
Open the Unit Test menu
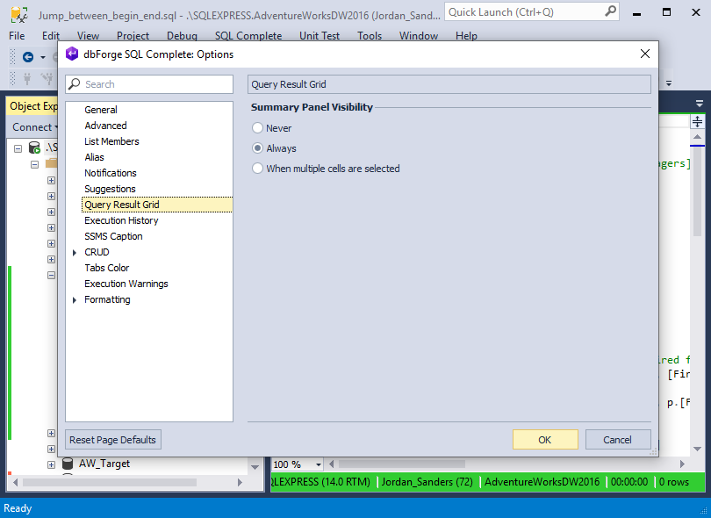[x=320, y=35]
